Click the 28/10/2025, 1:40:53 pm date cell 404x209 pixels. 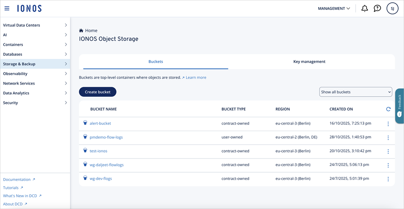351,137
